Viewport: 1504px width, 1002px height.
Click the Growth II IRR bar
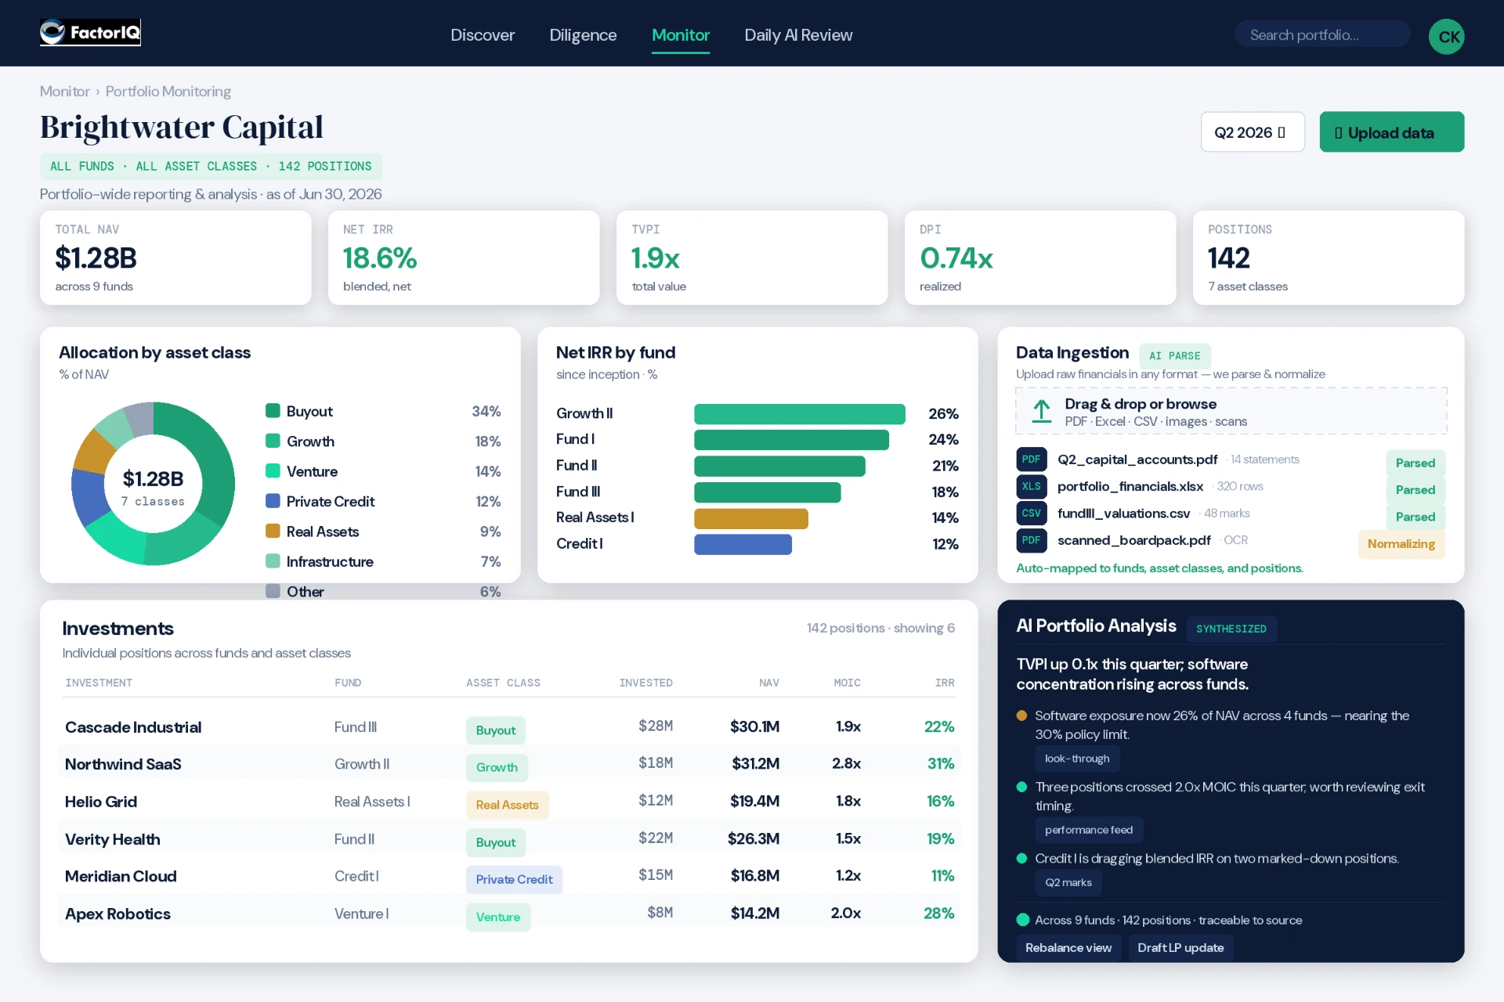(799, 413)
